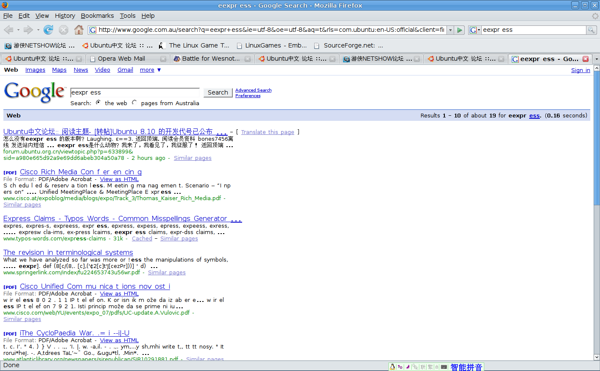This screenshot has width=600, height=371.
Task: Open the History menu
Action: pos(65,16)
